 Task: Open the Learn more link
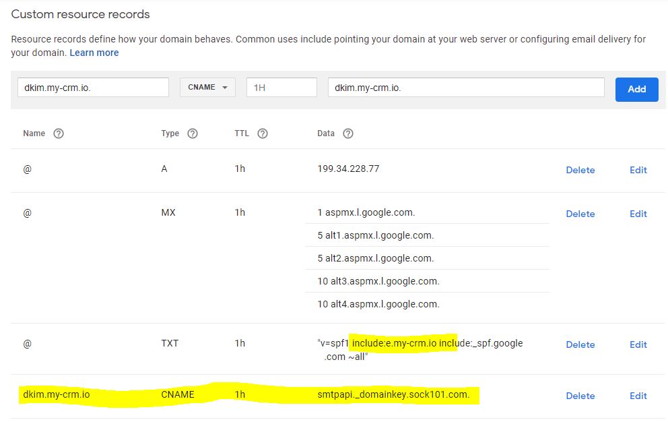(x=94, y=53)
